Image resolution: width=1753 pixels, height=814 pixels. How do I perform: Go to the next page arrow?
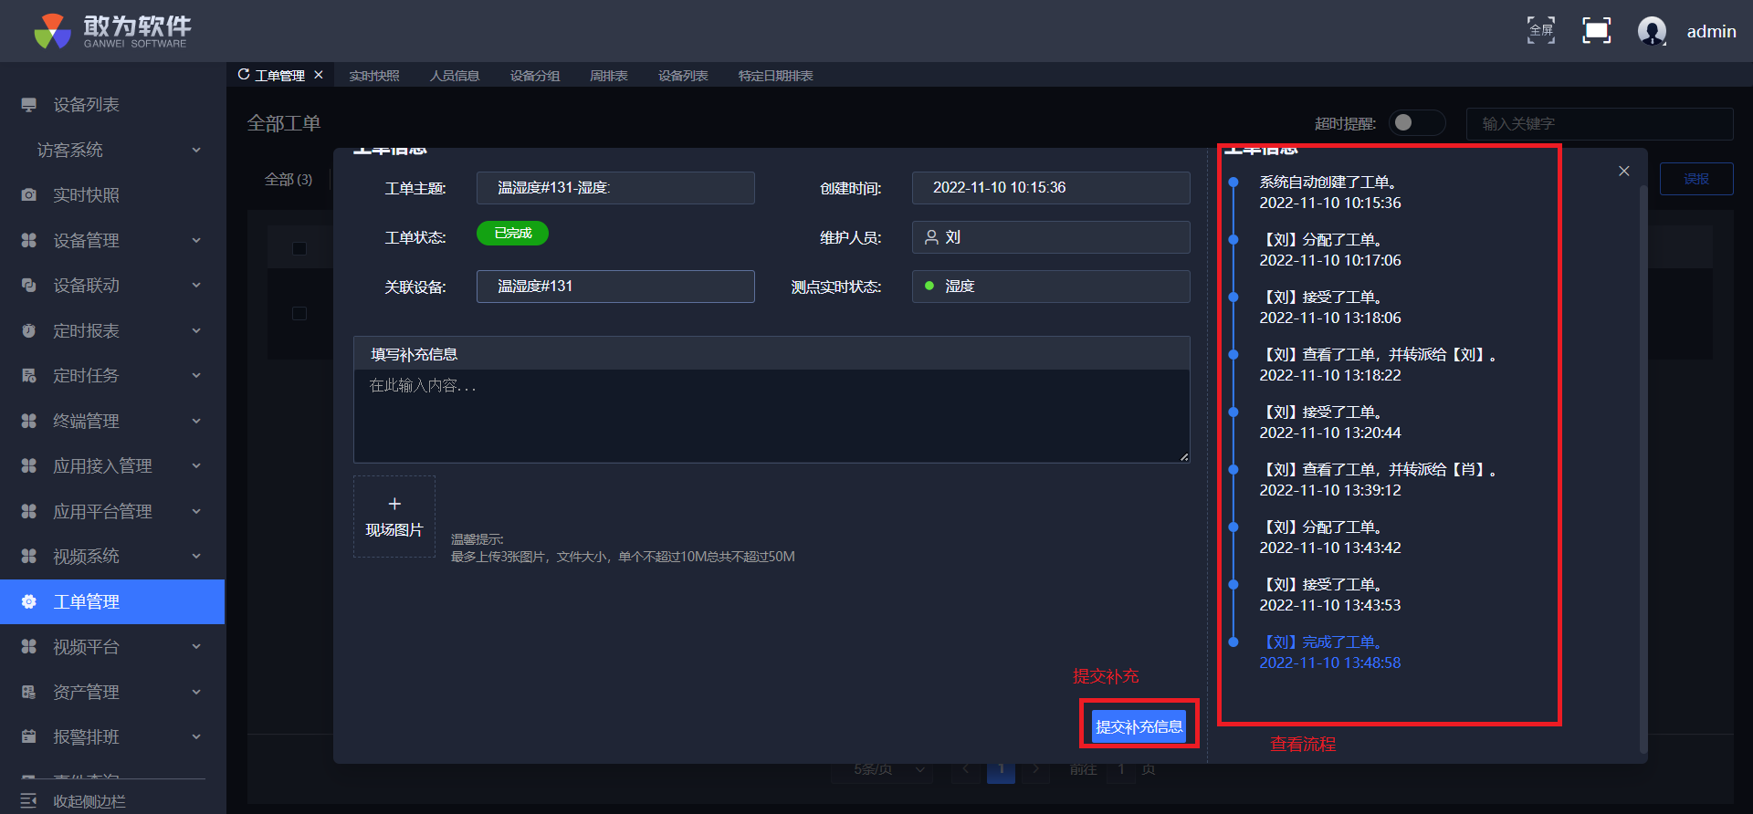(1035, 769)
